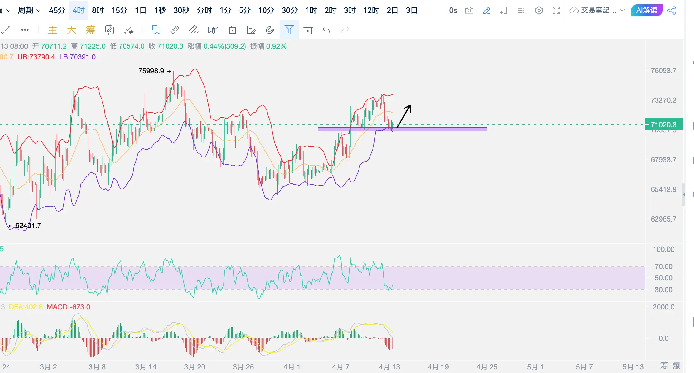Expand the chart type dropdown arrow

coord(8,11)
